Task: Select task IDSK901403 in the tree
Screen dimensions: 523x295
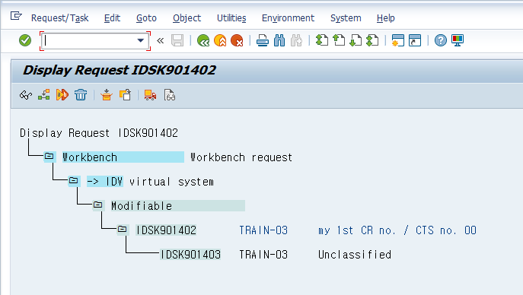Action: pos(190,255)
